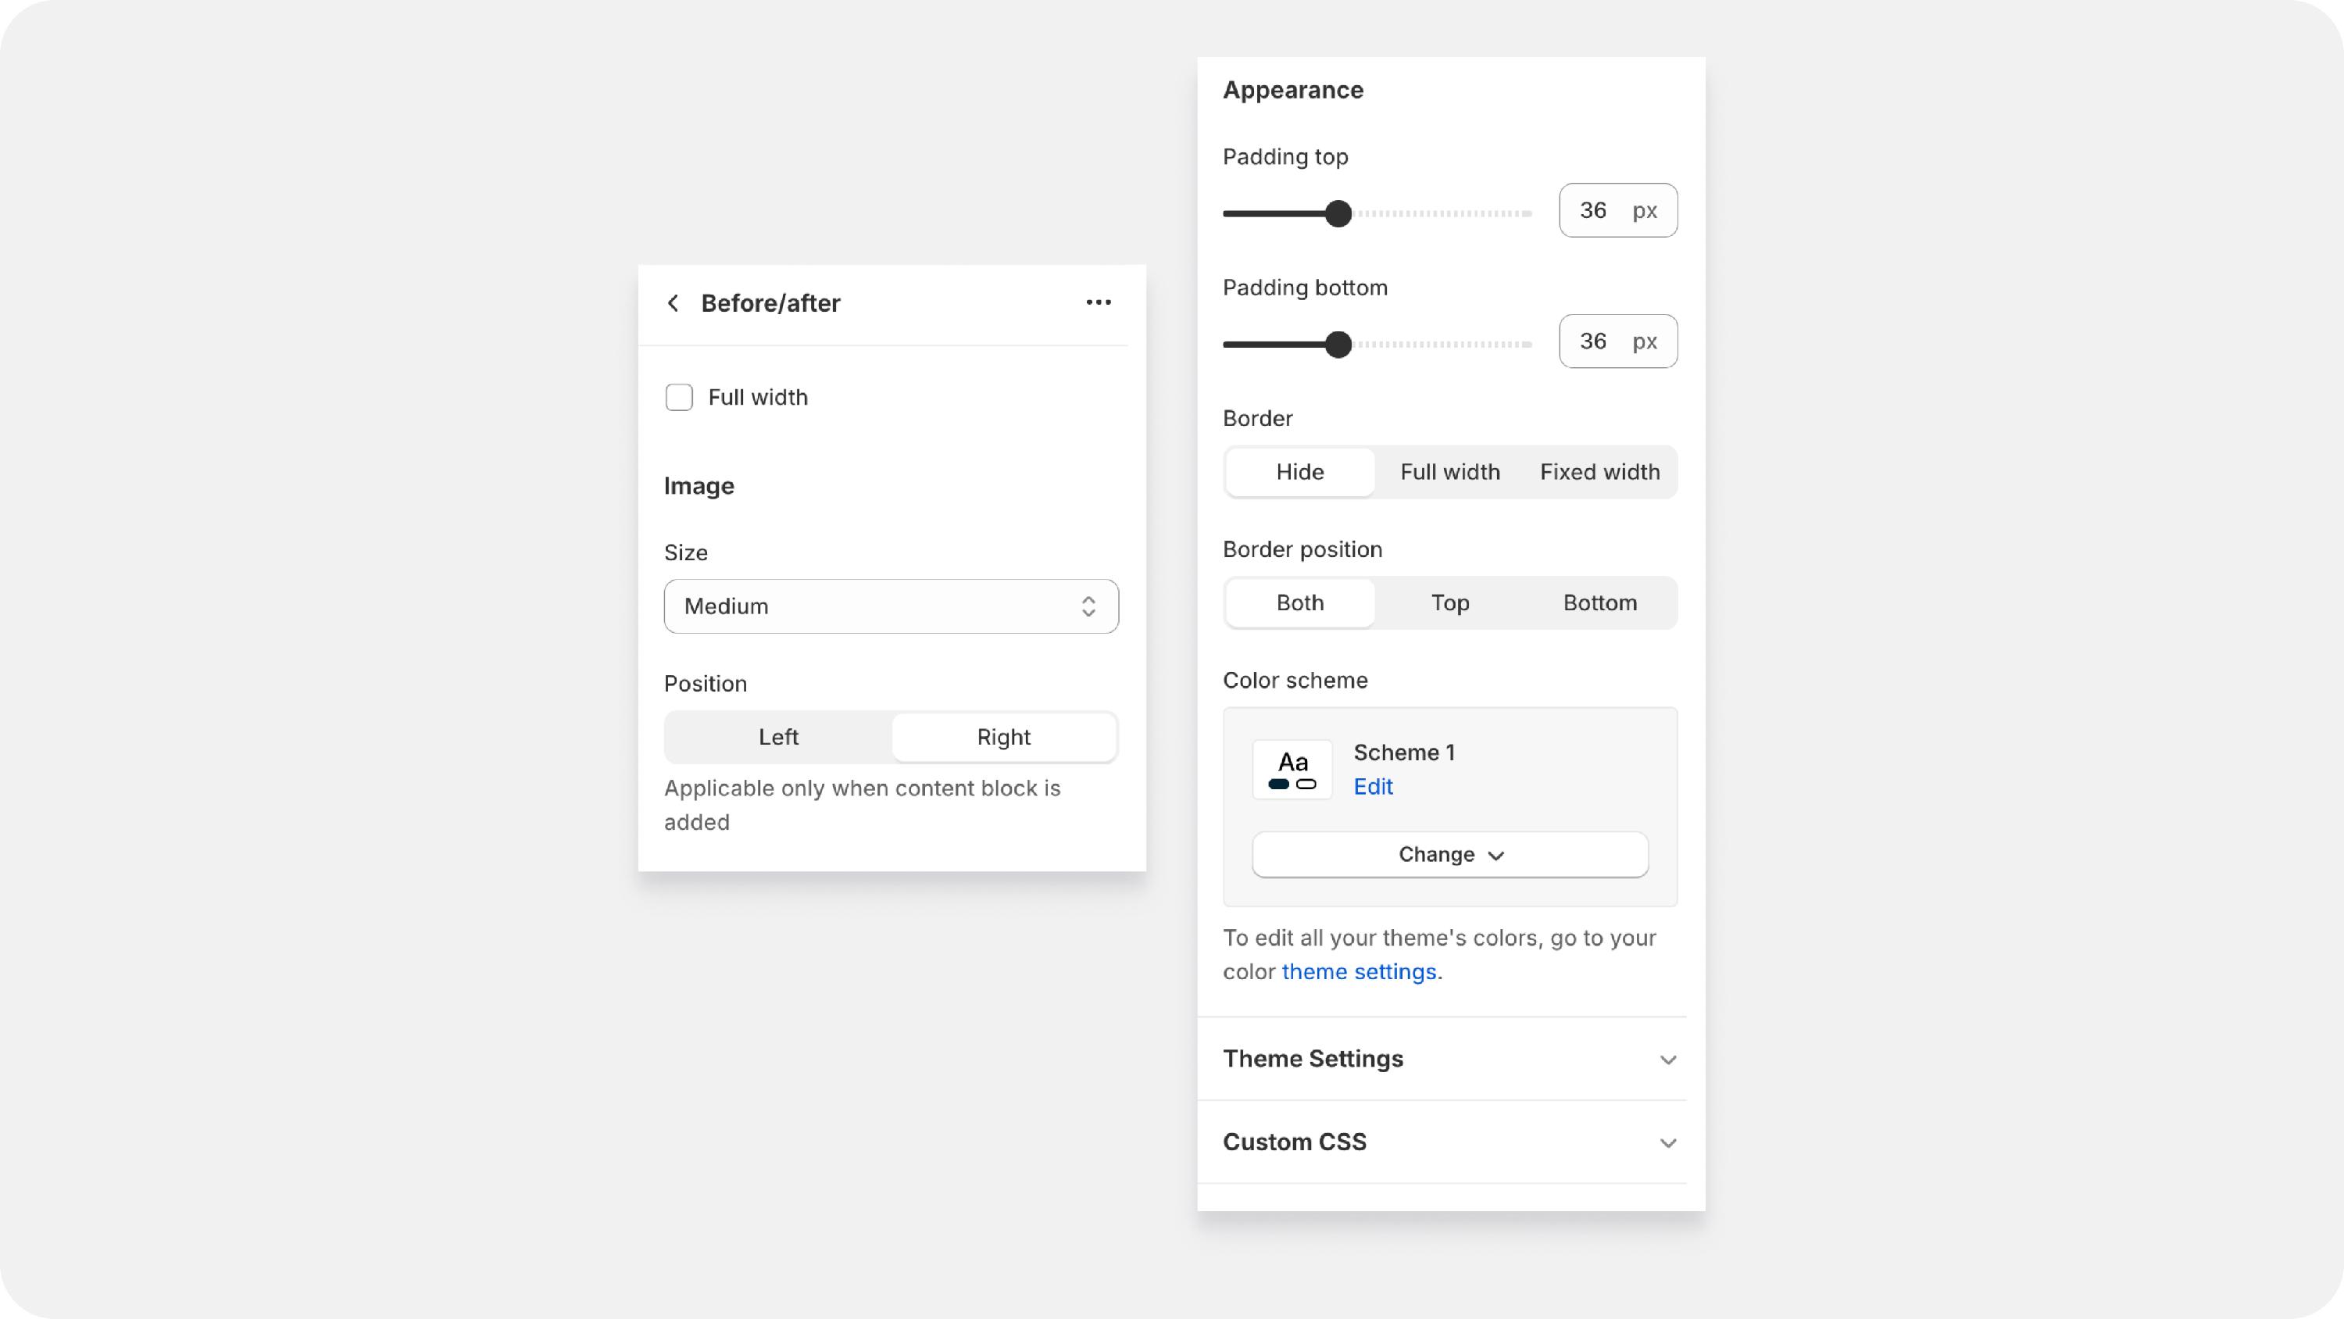Edit the Padding top value field
The width and height of the screenshot is (2344, 1319).
pyautogui.click(x=1618, y=210)
